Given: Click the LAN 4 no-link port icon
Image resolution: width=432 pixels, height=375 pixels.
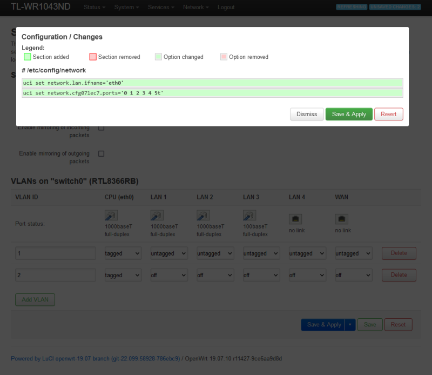Looking at the screenshot, I should (x=295, y=219).
